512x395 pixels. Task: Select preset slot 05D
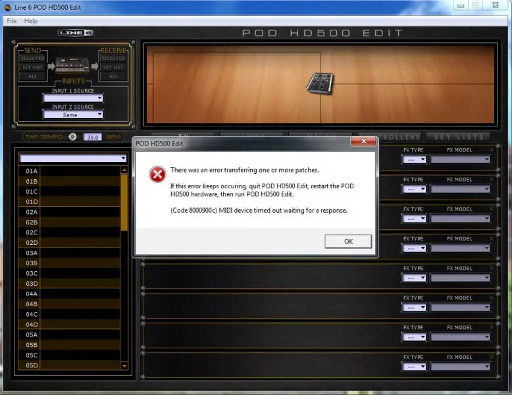tap(69, 365)
